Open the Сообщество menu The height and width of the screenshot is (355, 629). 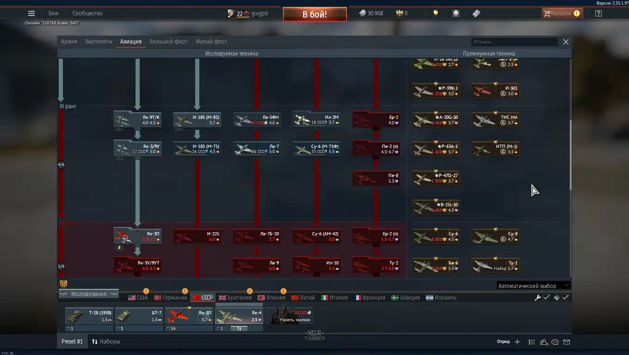tap(87, 13)
